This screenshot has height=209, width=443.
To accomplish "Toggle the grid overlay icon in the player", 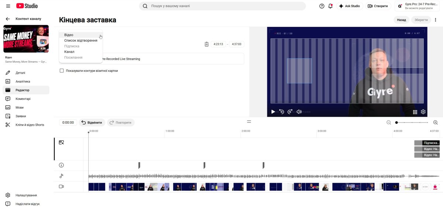I will tap(415, 112).
